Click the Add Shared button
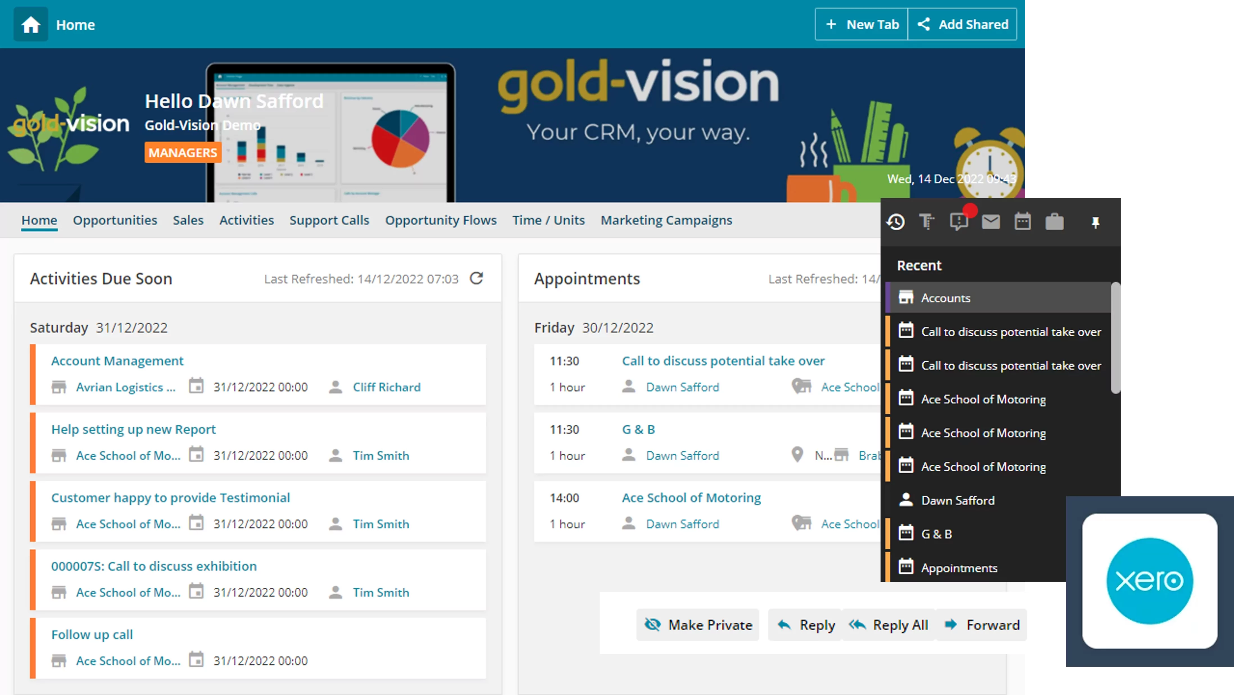This screenshot has width=1234, height=695. pos(962,24)
